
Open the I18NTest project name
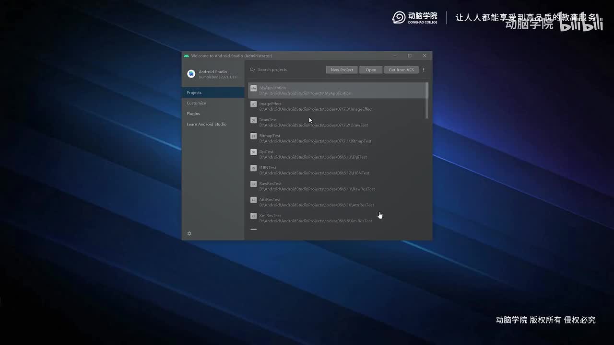pyautogui.click(x=268, y=168)
